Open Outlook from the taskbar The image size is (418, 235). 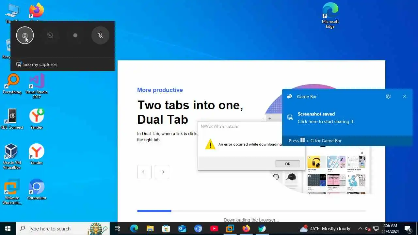pyautogui.click(x=182, y=228)
